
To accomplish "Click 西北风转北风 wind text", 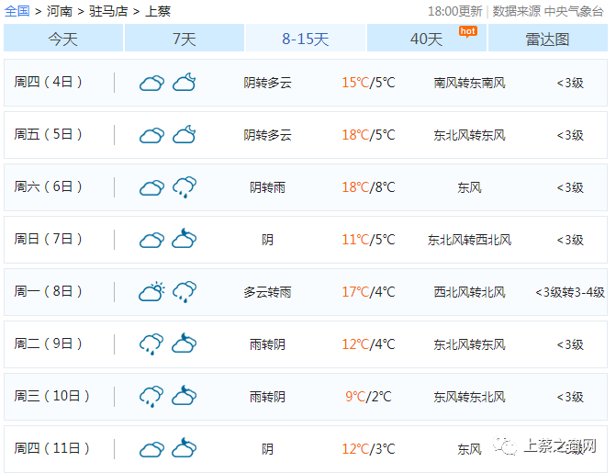I will point(469,292).
